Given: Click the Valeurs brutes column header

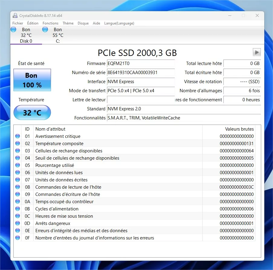Looking at the screenshot, I should pos(229,129).
